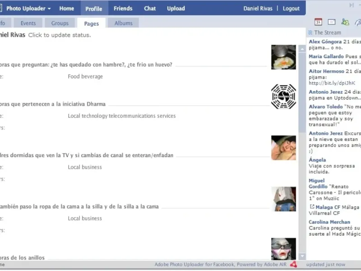Screen dimensions: 361x271
Task: Click 'updated just now' status text
Action: 325,265
